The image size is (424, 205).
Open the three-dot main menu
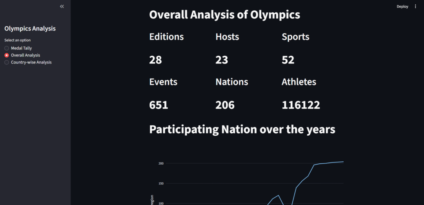416,7
